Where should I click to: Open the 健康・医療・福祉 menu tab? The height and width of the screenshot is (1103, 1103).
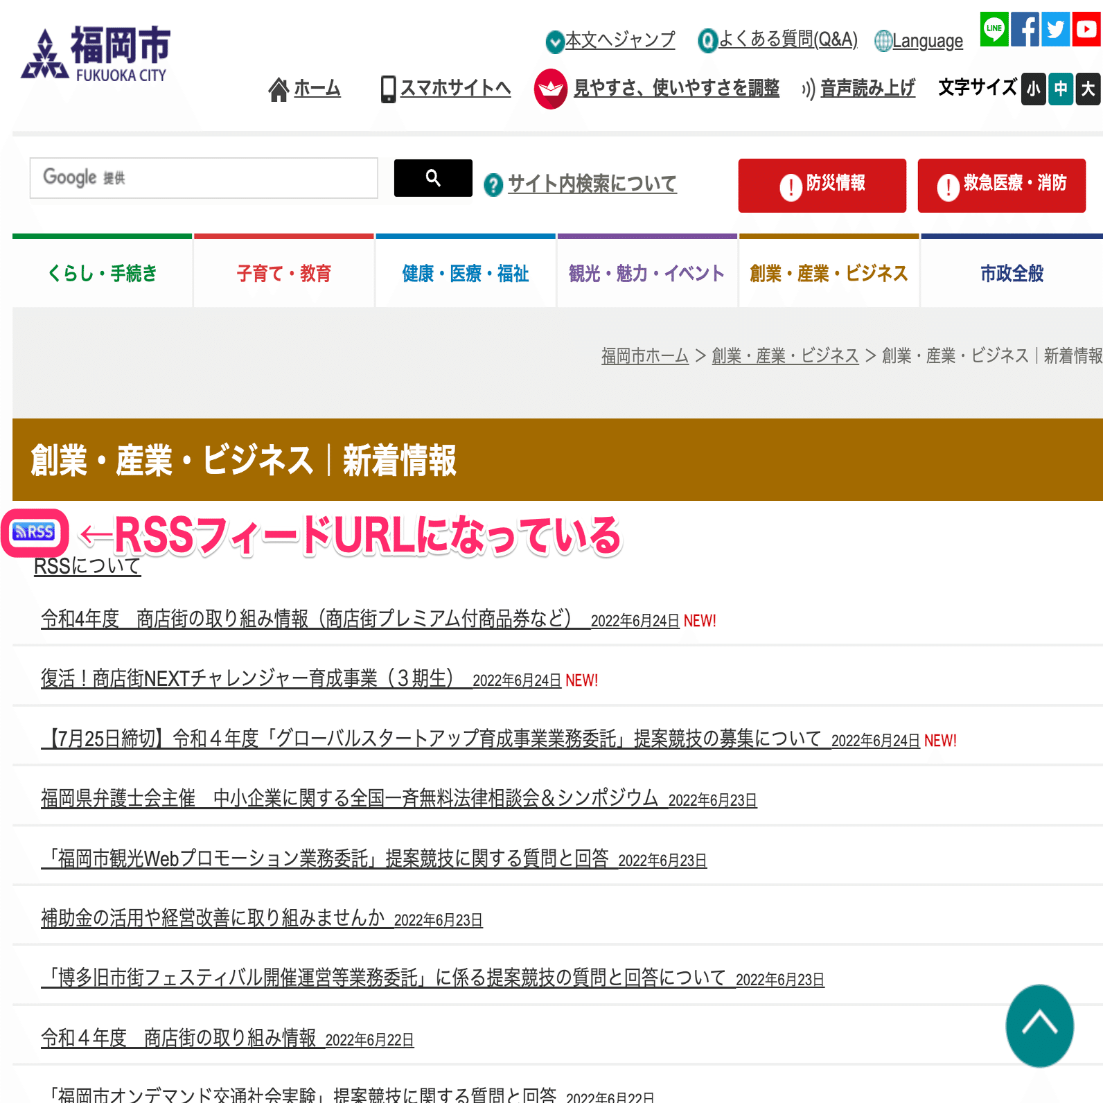[x=466, y=271]
